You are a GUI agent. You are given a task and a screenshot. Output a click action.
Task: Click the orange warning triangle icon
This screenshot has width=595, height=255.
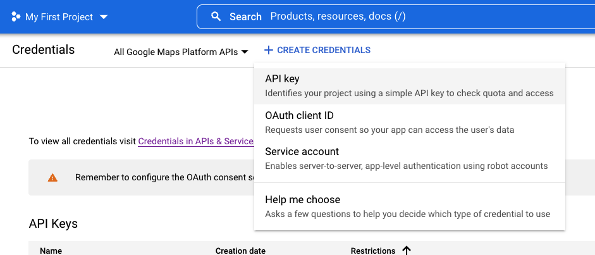52,177
